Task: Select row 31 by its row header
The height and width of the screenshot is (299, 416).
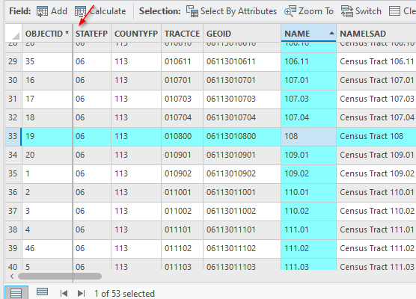Action: pyautogui.click(x=13, y=99)
